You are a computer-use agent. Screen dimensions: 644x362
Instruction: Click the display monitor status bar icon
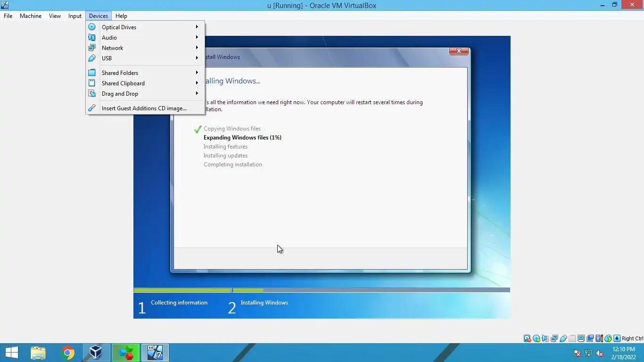coord(581,338)
